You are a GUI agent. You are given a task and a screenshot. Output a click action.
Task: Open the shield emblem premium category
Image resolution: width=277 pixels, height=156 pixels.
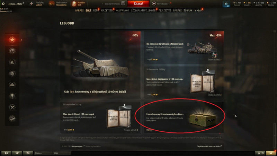point(12,73)
